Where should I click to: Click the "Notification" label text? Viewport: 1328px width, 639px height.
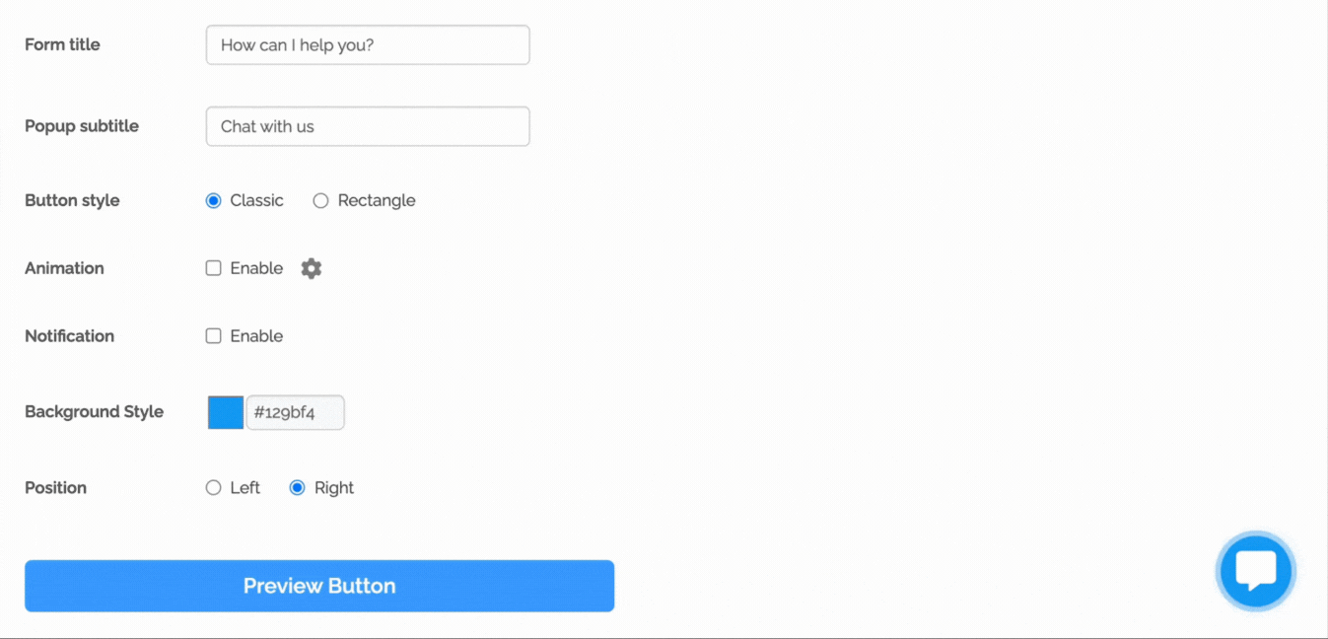point(69,336)
